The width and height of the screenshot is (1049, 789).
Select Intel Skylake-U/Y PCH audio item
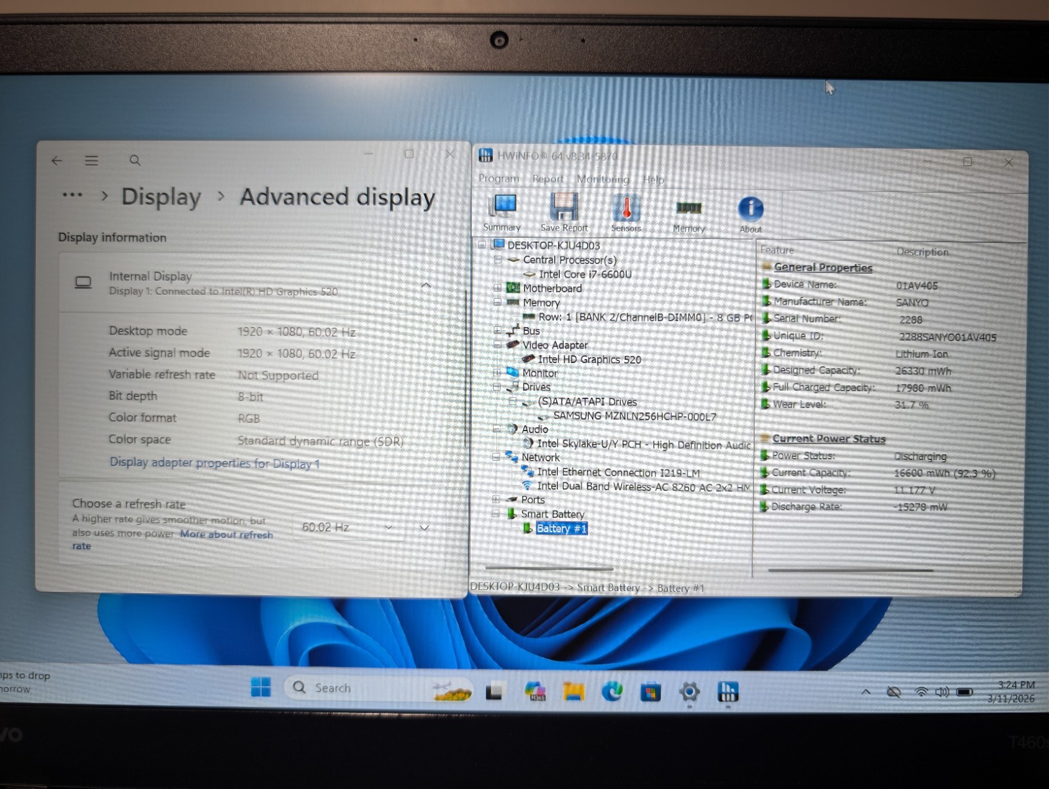[x=644, y=444]
